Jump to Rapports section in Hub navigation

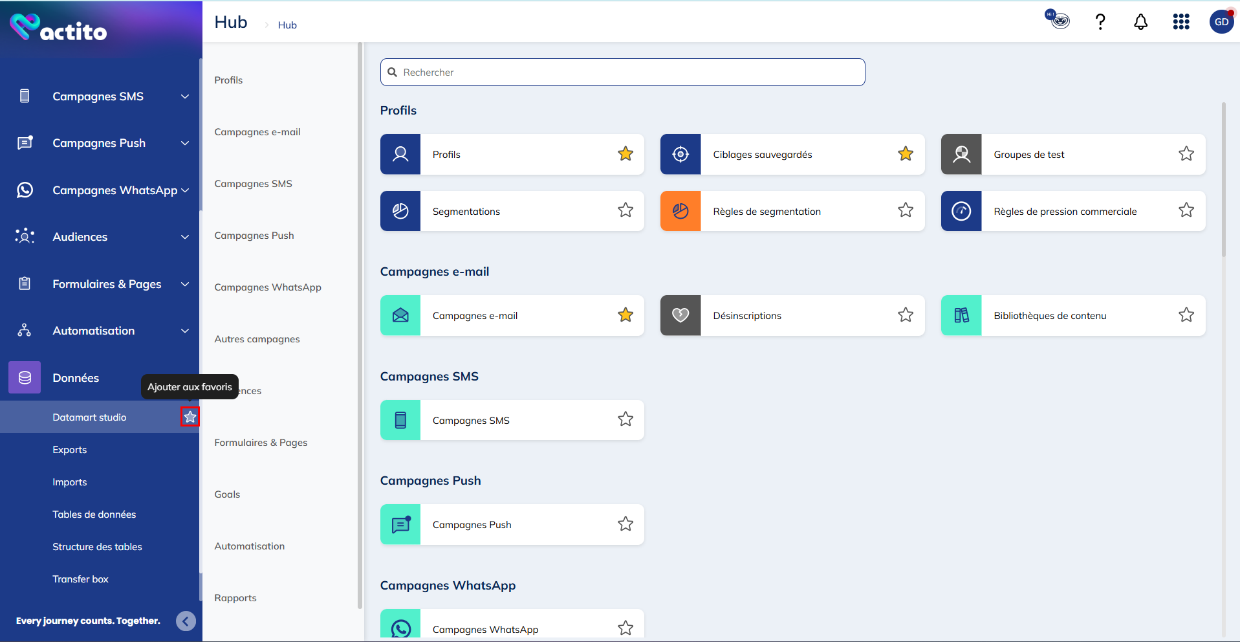click(x=235, y=598)
